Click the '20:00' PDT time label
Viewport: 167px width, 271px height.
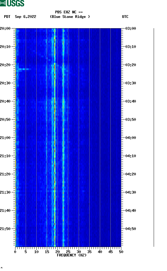[5, 28]
